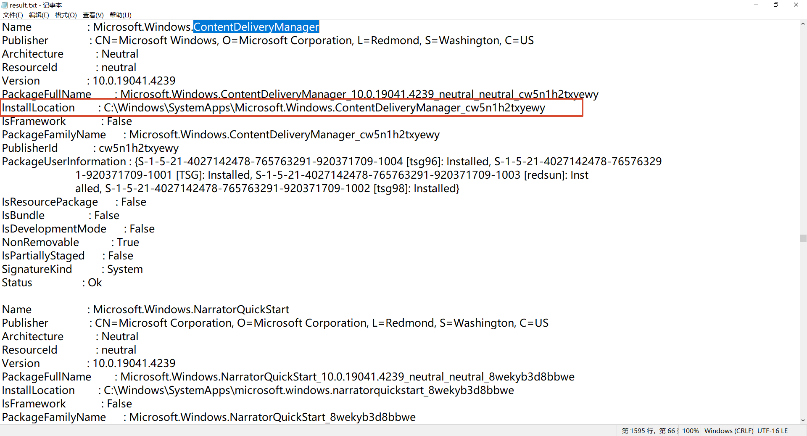Open the 格式(O) menu
Image resolution: width=807 pixels, height=436 pixels.
pyautogui.click(x=66, y=15)
